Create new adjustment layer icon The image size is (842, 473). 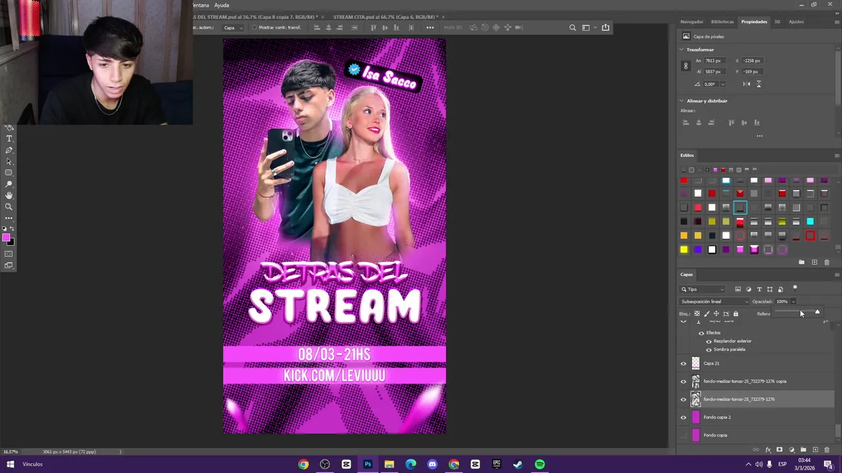pyautogui.click(x=791, y=450)
